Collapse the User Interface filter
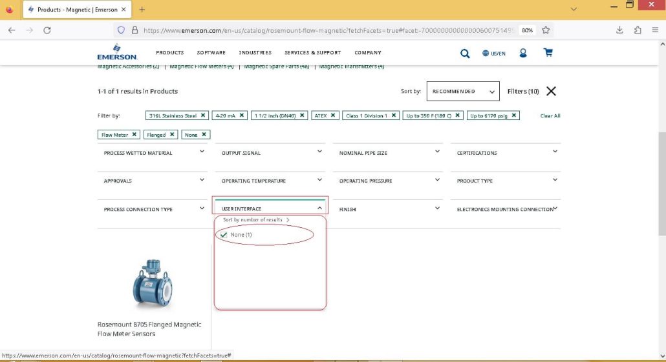666x362 pixels. point(270,208)
